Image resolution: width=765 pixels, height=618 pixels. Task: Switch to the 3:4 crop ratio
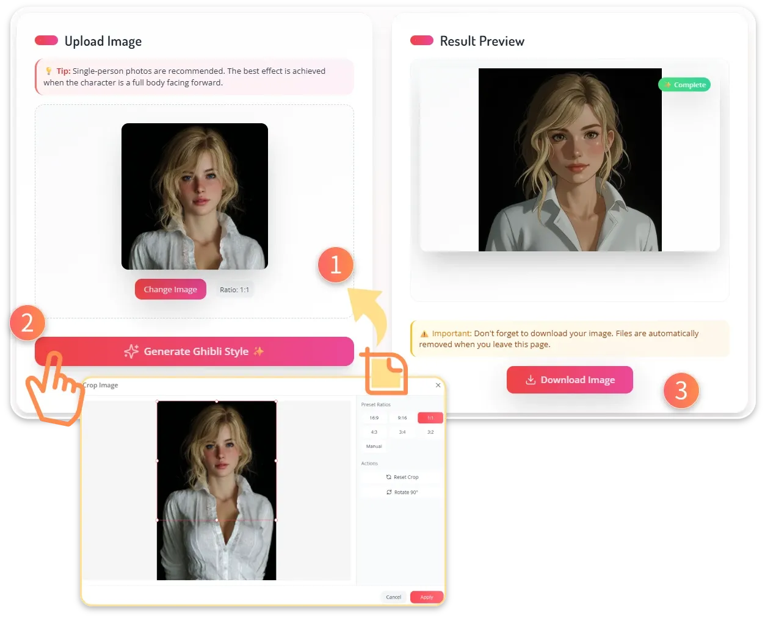[x=402, y=432]
